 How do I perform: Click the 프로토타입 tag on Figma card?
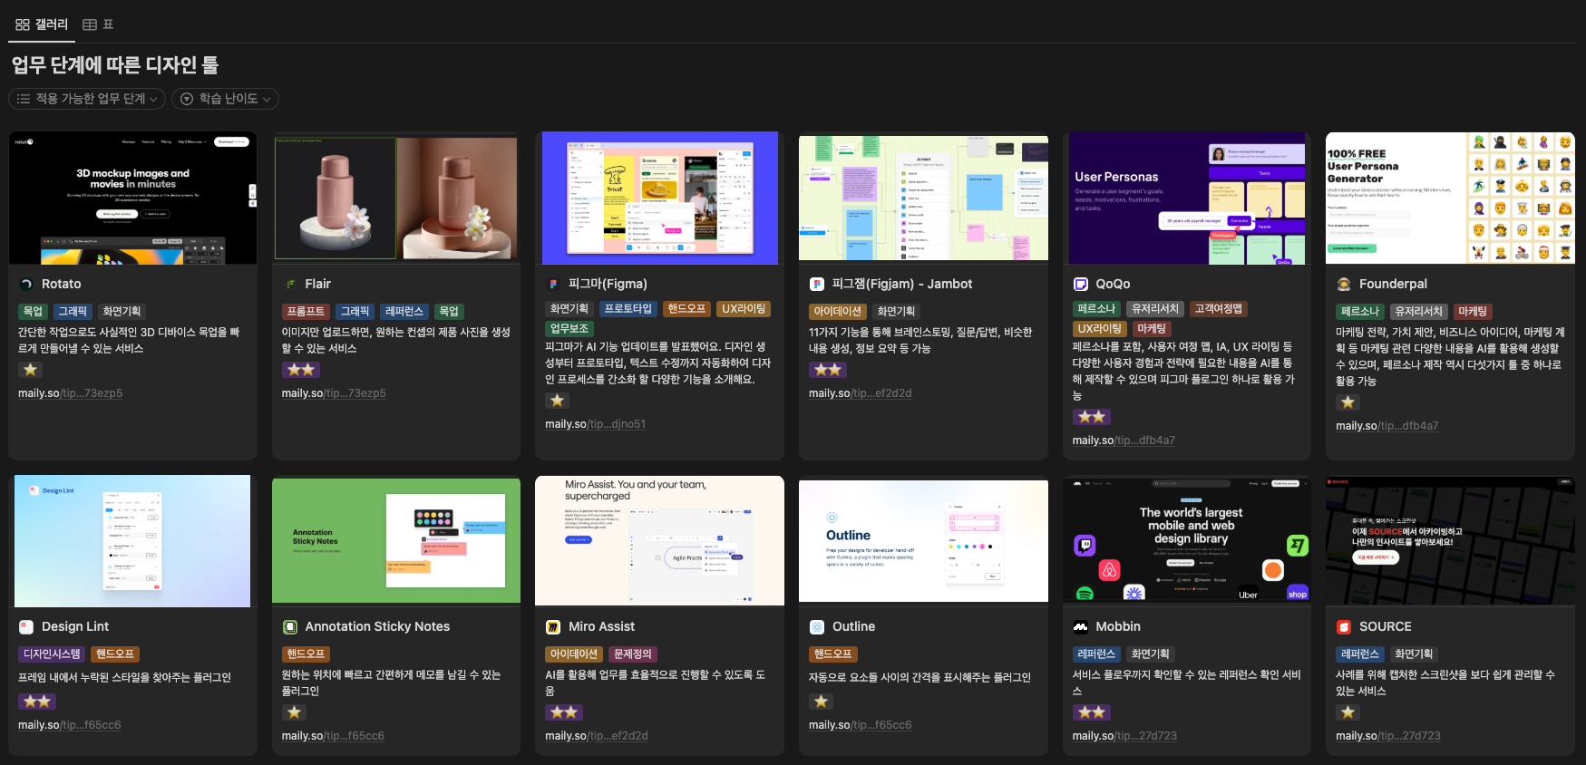coord(628,309)
